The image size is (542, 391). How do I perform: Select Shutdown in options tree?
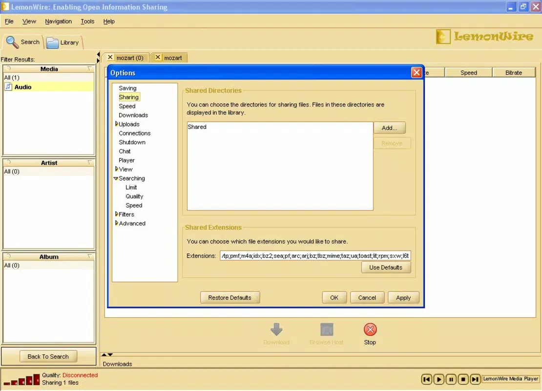[132, 142]
